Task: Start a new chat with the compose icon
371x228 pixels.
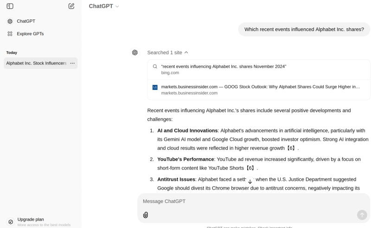Action: pyautogui.click(x=71, y=6)
